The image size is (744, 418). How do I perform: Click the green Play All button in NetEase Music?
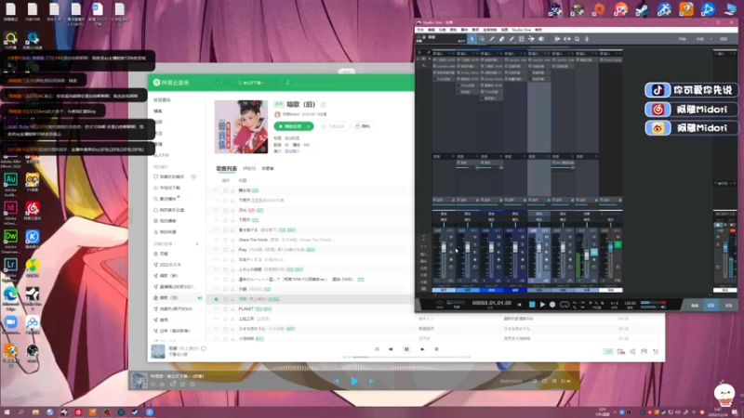point(293,126)
